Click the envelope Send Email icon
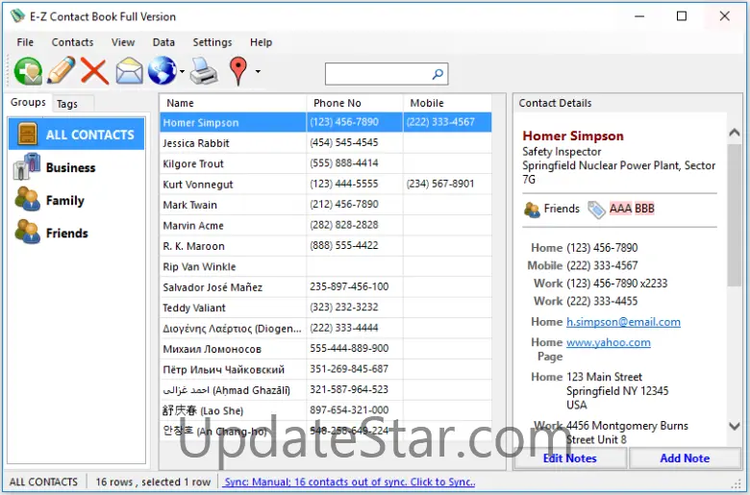Viewport: 750px width, 495px height. coord(129,71)
